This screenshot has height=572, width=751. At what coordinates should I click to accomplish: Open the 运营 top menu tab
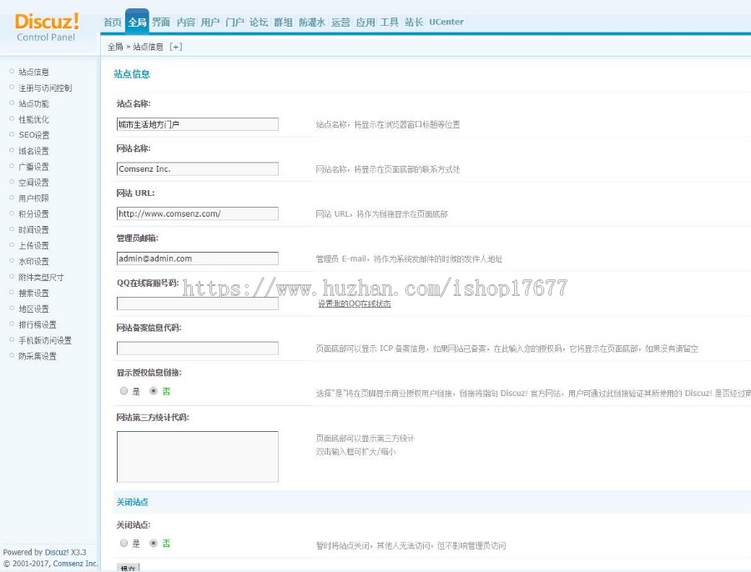(x=340, y=22)
